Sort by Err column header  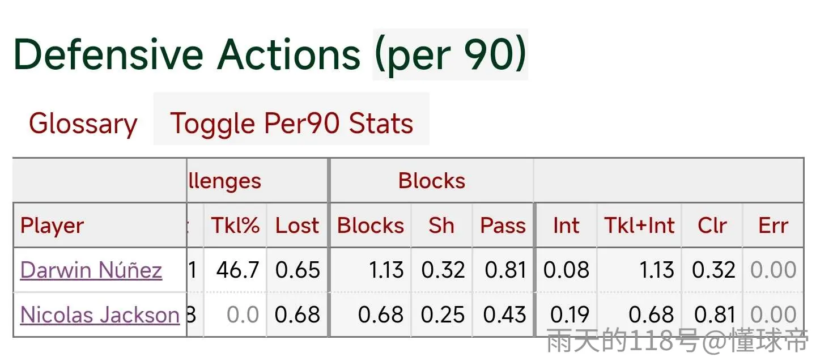click(x=773, y=226)
